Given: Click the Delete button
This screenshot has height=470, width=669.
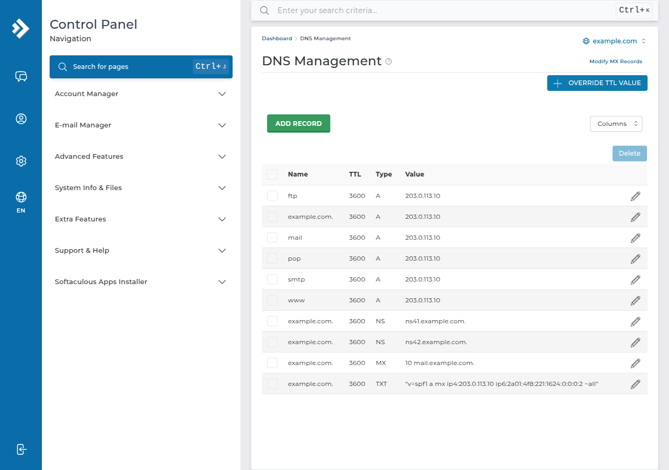Looking at the screenshot, I should 630,154.
